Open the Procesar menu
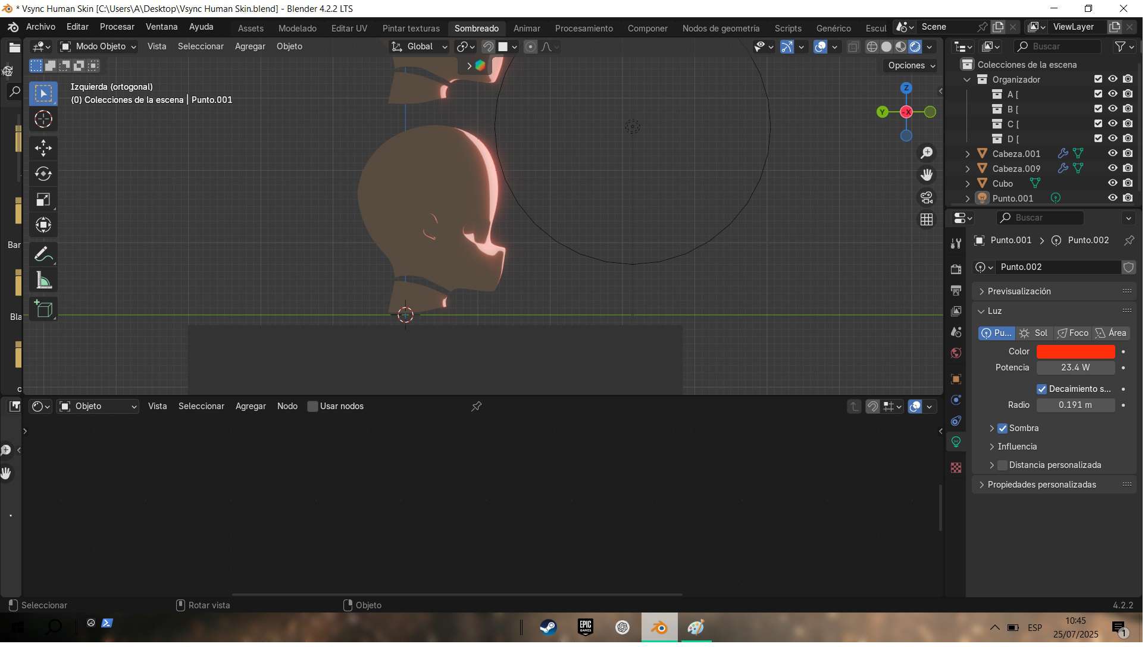The image size is (1145, 647). click(117, 27)
